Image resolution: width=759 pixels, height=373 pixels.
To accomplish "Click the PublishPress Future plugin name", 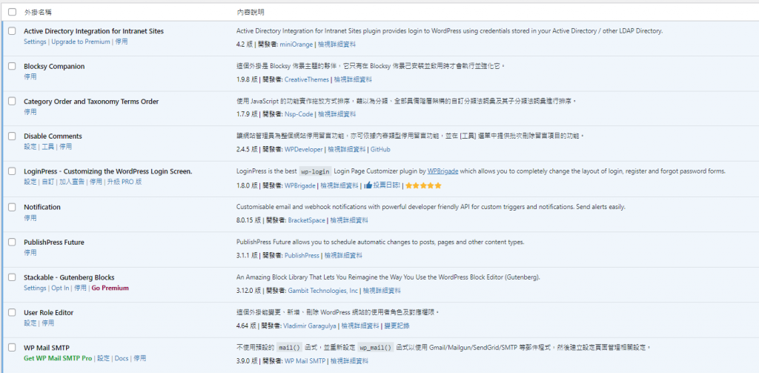I will pyautogui.click(x=53, y=242).
